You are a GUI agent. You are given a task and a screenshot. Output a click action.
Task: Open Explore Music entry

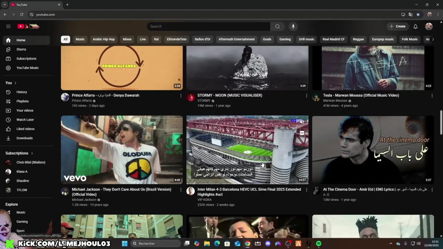(26, 212)
